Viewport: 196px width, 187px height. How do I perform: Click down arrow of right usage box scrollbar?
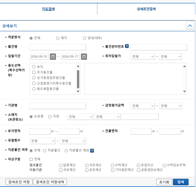(x=184, y=91)
